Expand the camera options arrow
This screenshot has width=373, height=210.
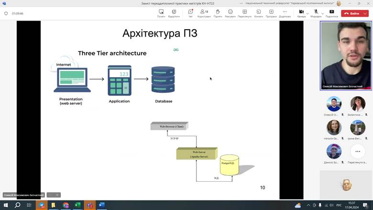[307, 12]
